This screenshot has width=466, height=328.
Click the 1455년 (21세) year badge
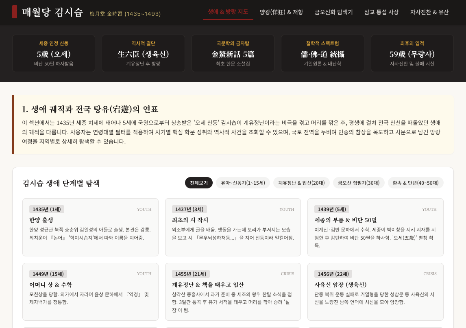click(x=191, y=274)
